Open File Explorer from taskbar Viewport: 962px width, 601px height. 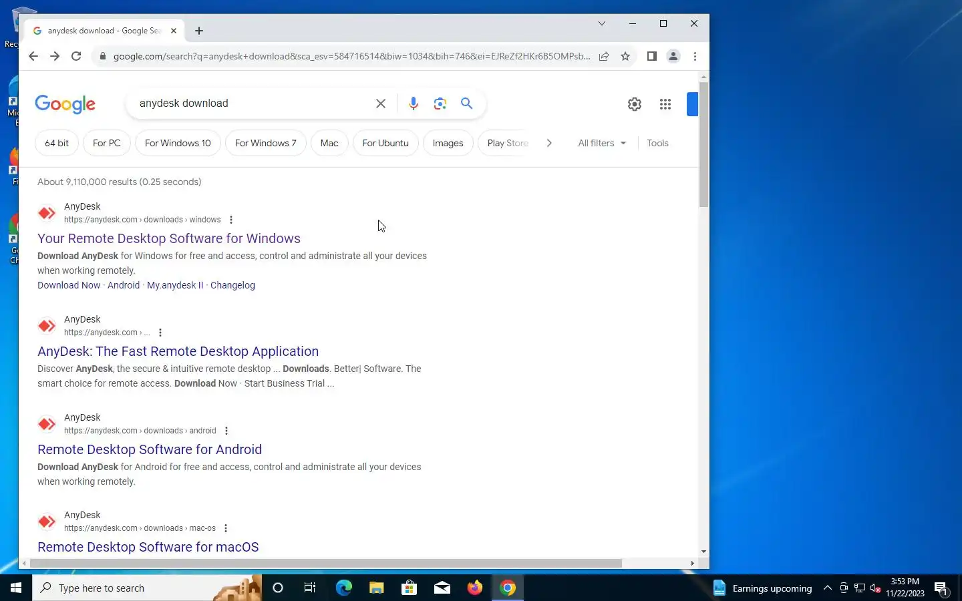pos(377,588)
